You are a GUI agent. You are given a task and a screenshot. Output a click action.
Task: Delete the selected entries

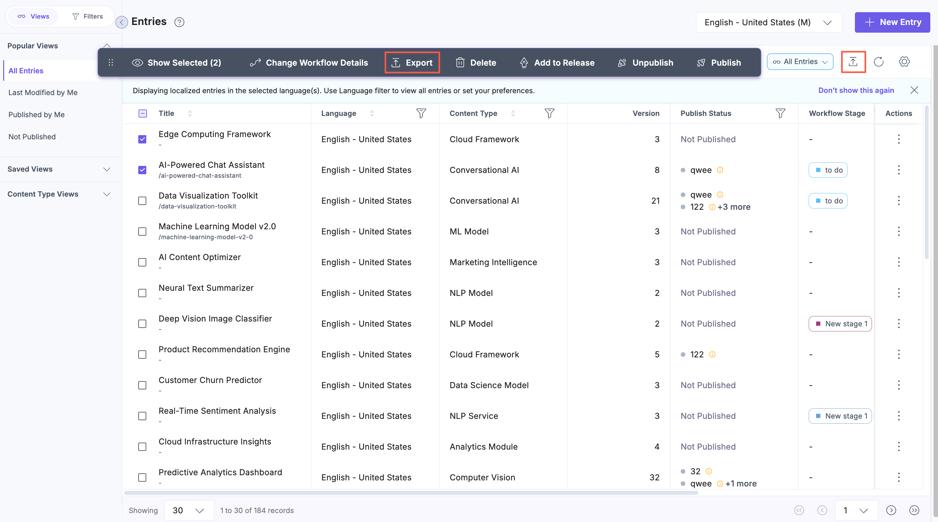(x=476, y=62)
